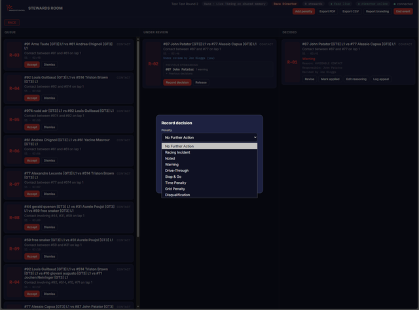Accept incident R-09
The width and height of the screenshot is (419, 310).
click(x=32, y=256)
